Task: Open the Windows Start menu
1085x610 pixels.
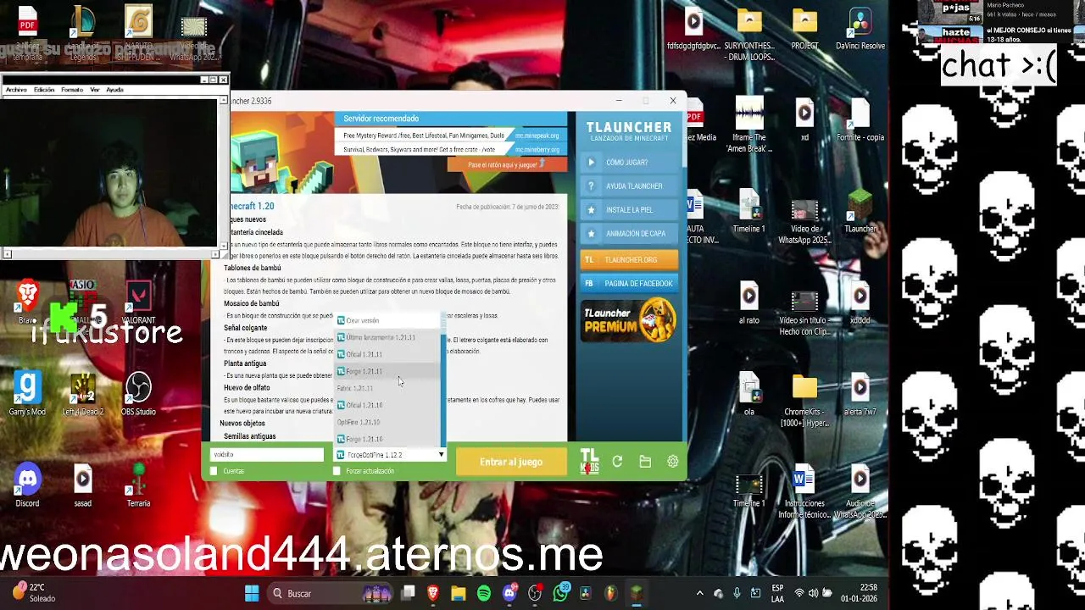Action: 252,593
